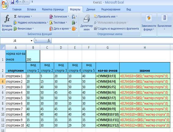
Task: Click into the formula bar input
Action: tap(112, 41)
